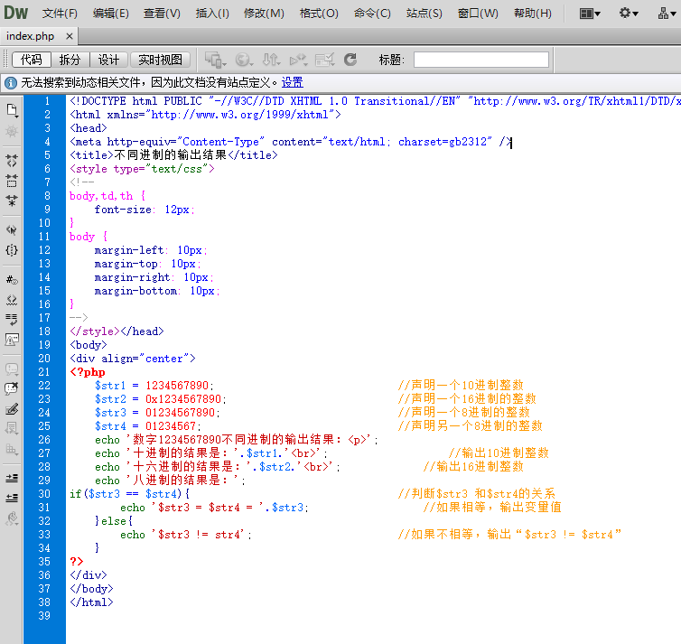Click '$str2 = 0x1234567890;' code line
Screen dimensions: 681x644
tap(161, 399)
